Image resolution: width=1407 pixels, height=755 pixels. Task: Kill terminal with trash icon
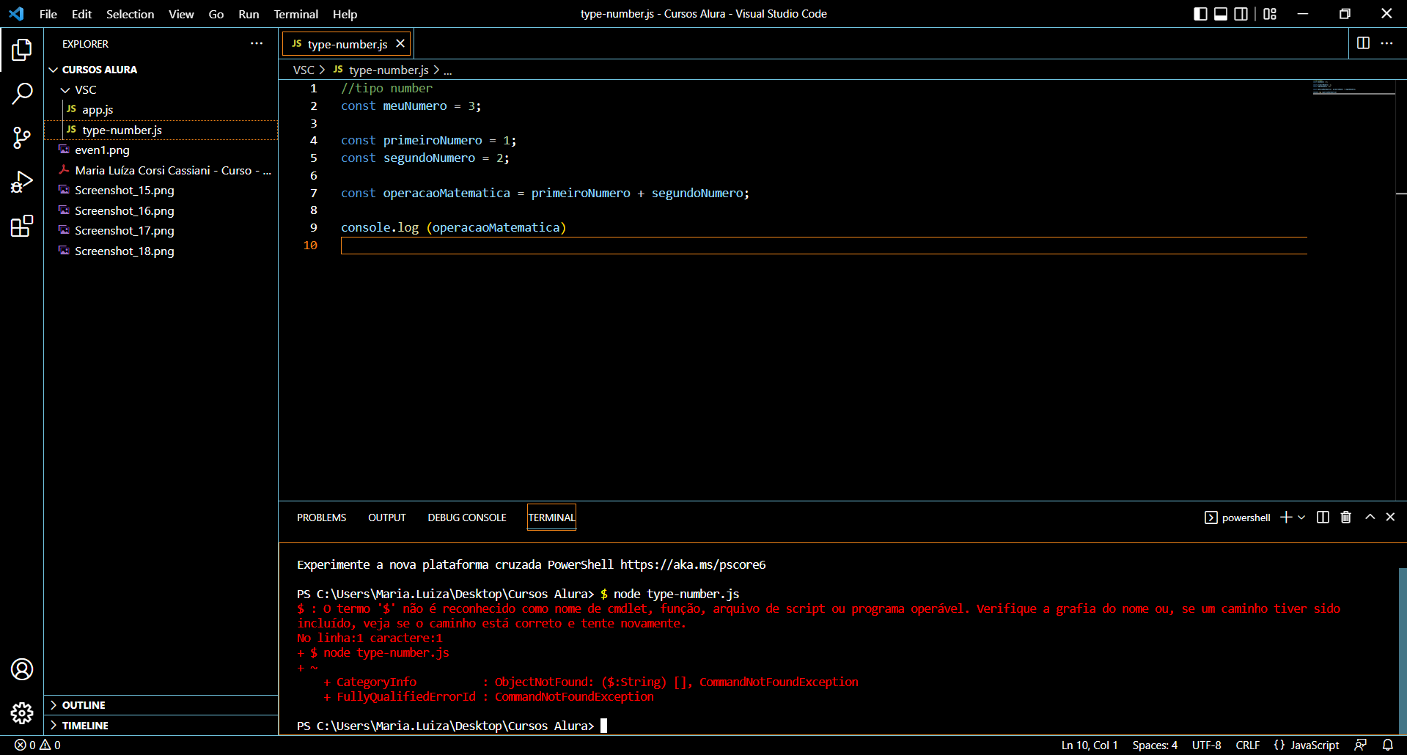1345,518
